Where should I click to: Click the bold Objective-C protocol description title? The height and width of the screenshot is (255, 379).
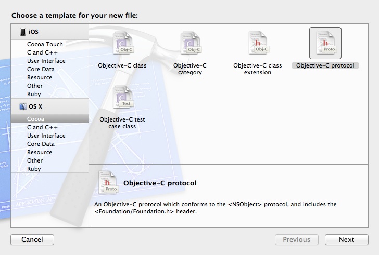[x=160, y=183]
